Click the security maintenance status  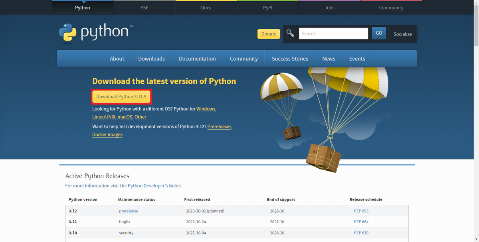126,233
